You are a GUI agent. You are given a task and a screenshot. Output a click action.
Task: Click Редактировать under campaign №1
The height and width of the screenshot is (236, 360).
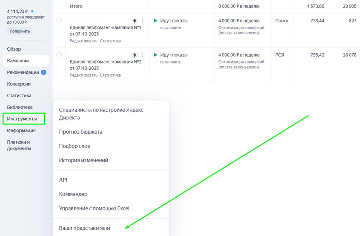coord(83,41)
